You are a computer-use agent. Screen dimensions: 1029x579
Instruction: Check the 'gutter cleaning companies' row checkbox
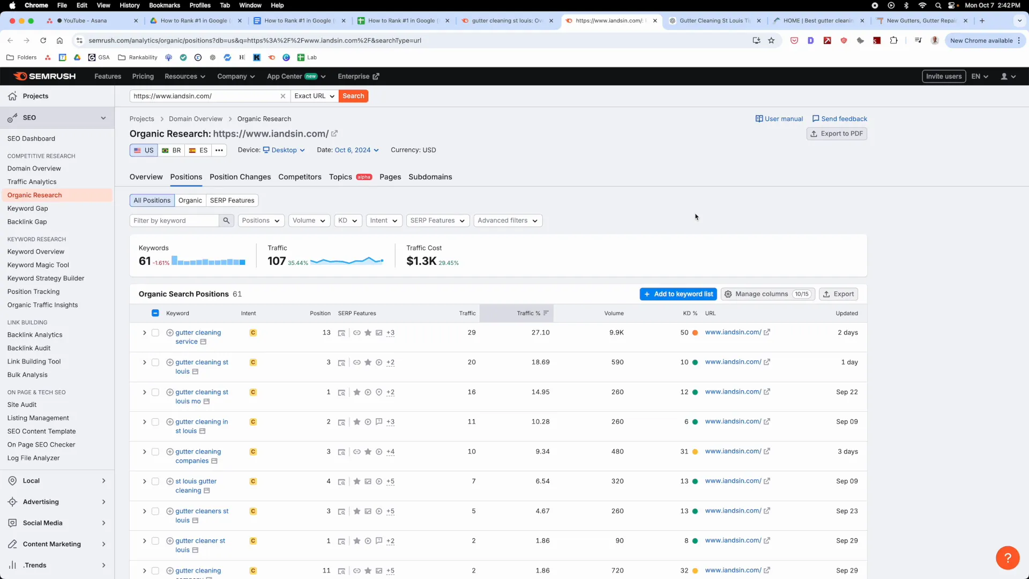(x=155, y=451)
